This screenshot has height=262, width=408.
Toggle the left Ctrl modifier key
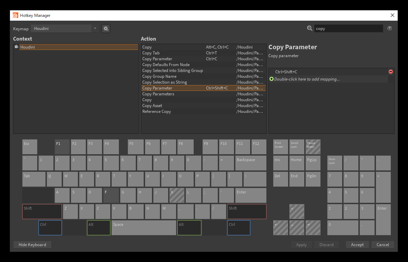[50, 228]
